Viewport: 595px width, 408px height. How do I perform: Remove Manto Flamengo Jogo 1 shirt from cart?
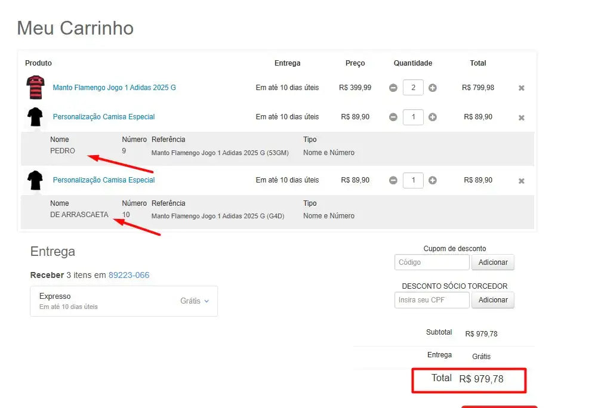point(521,88)
